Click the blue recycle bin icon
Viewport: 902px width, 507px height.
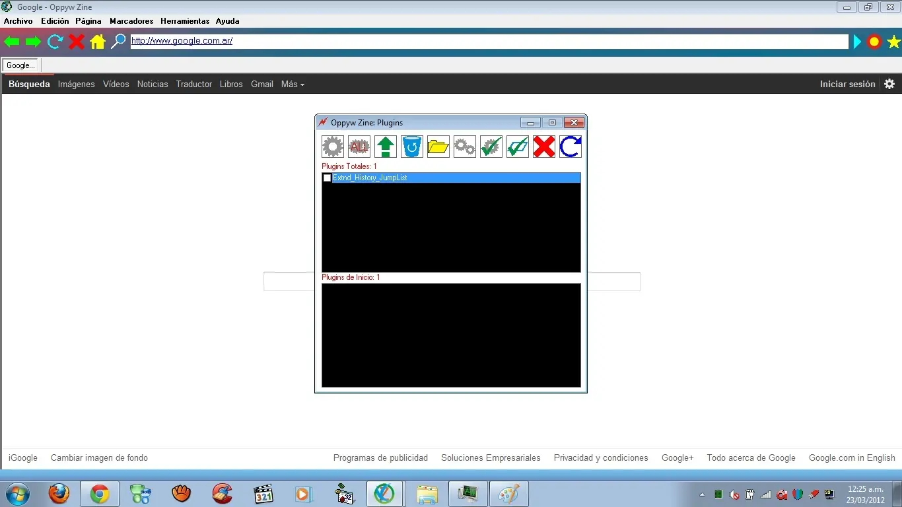coord(412,147)
